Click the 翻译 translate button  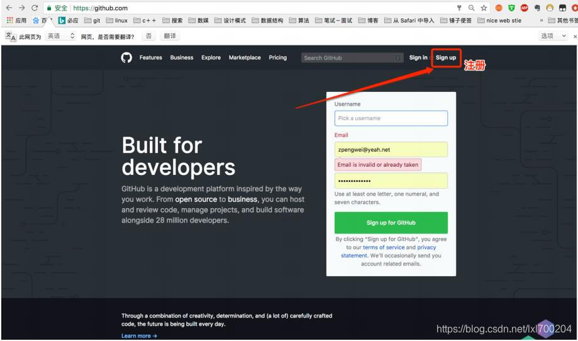click(170, 36)
